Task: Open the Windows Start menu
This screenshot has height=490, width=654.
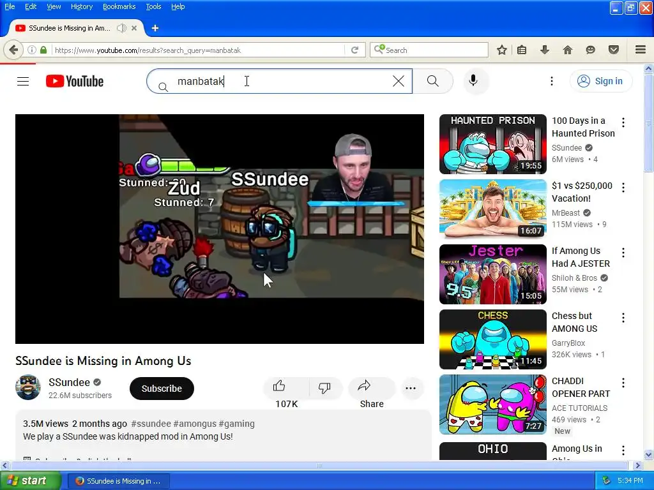Action: [31, 481]
